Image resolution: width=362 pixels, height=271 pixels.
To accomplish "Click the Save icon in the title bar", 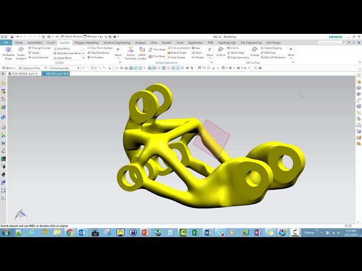I will tap(12, 37).
